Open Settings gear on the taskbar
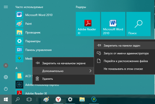Viewport: 155px width, 104px height. [x=70, y=99]
